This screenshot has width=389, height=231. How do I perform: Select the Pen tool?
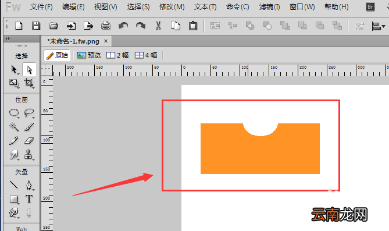[29, 186]
